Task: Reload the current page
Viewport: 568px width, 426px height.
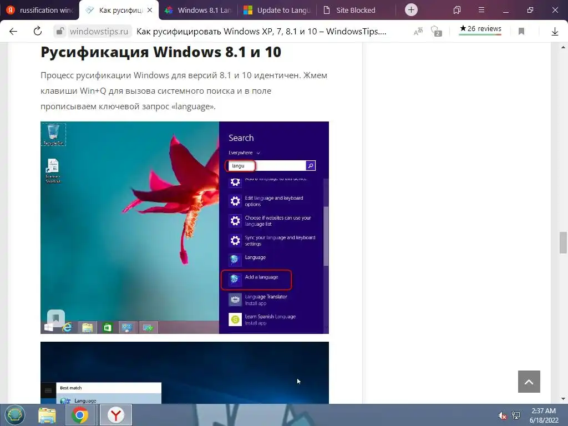Action: 38,32
